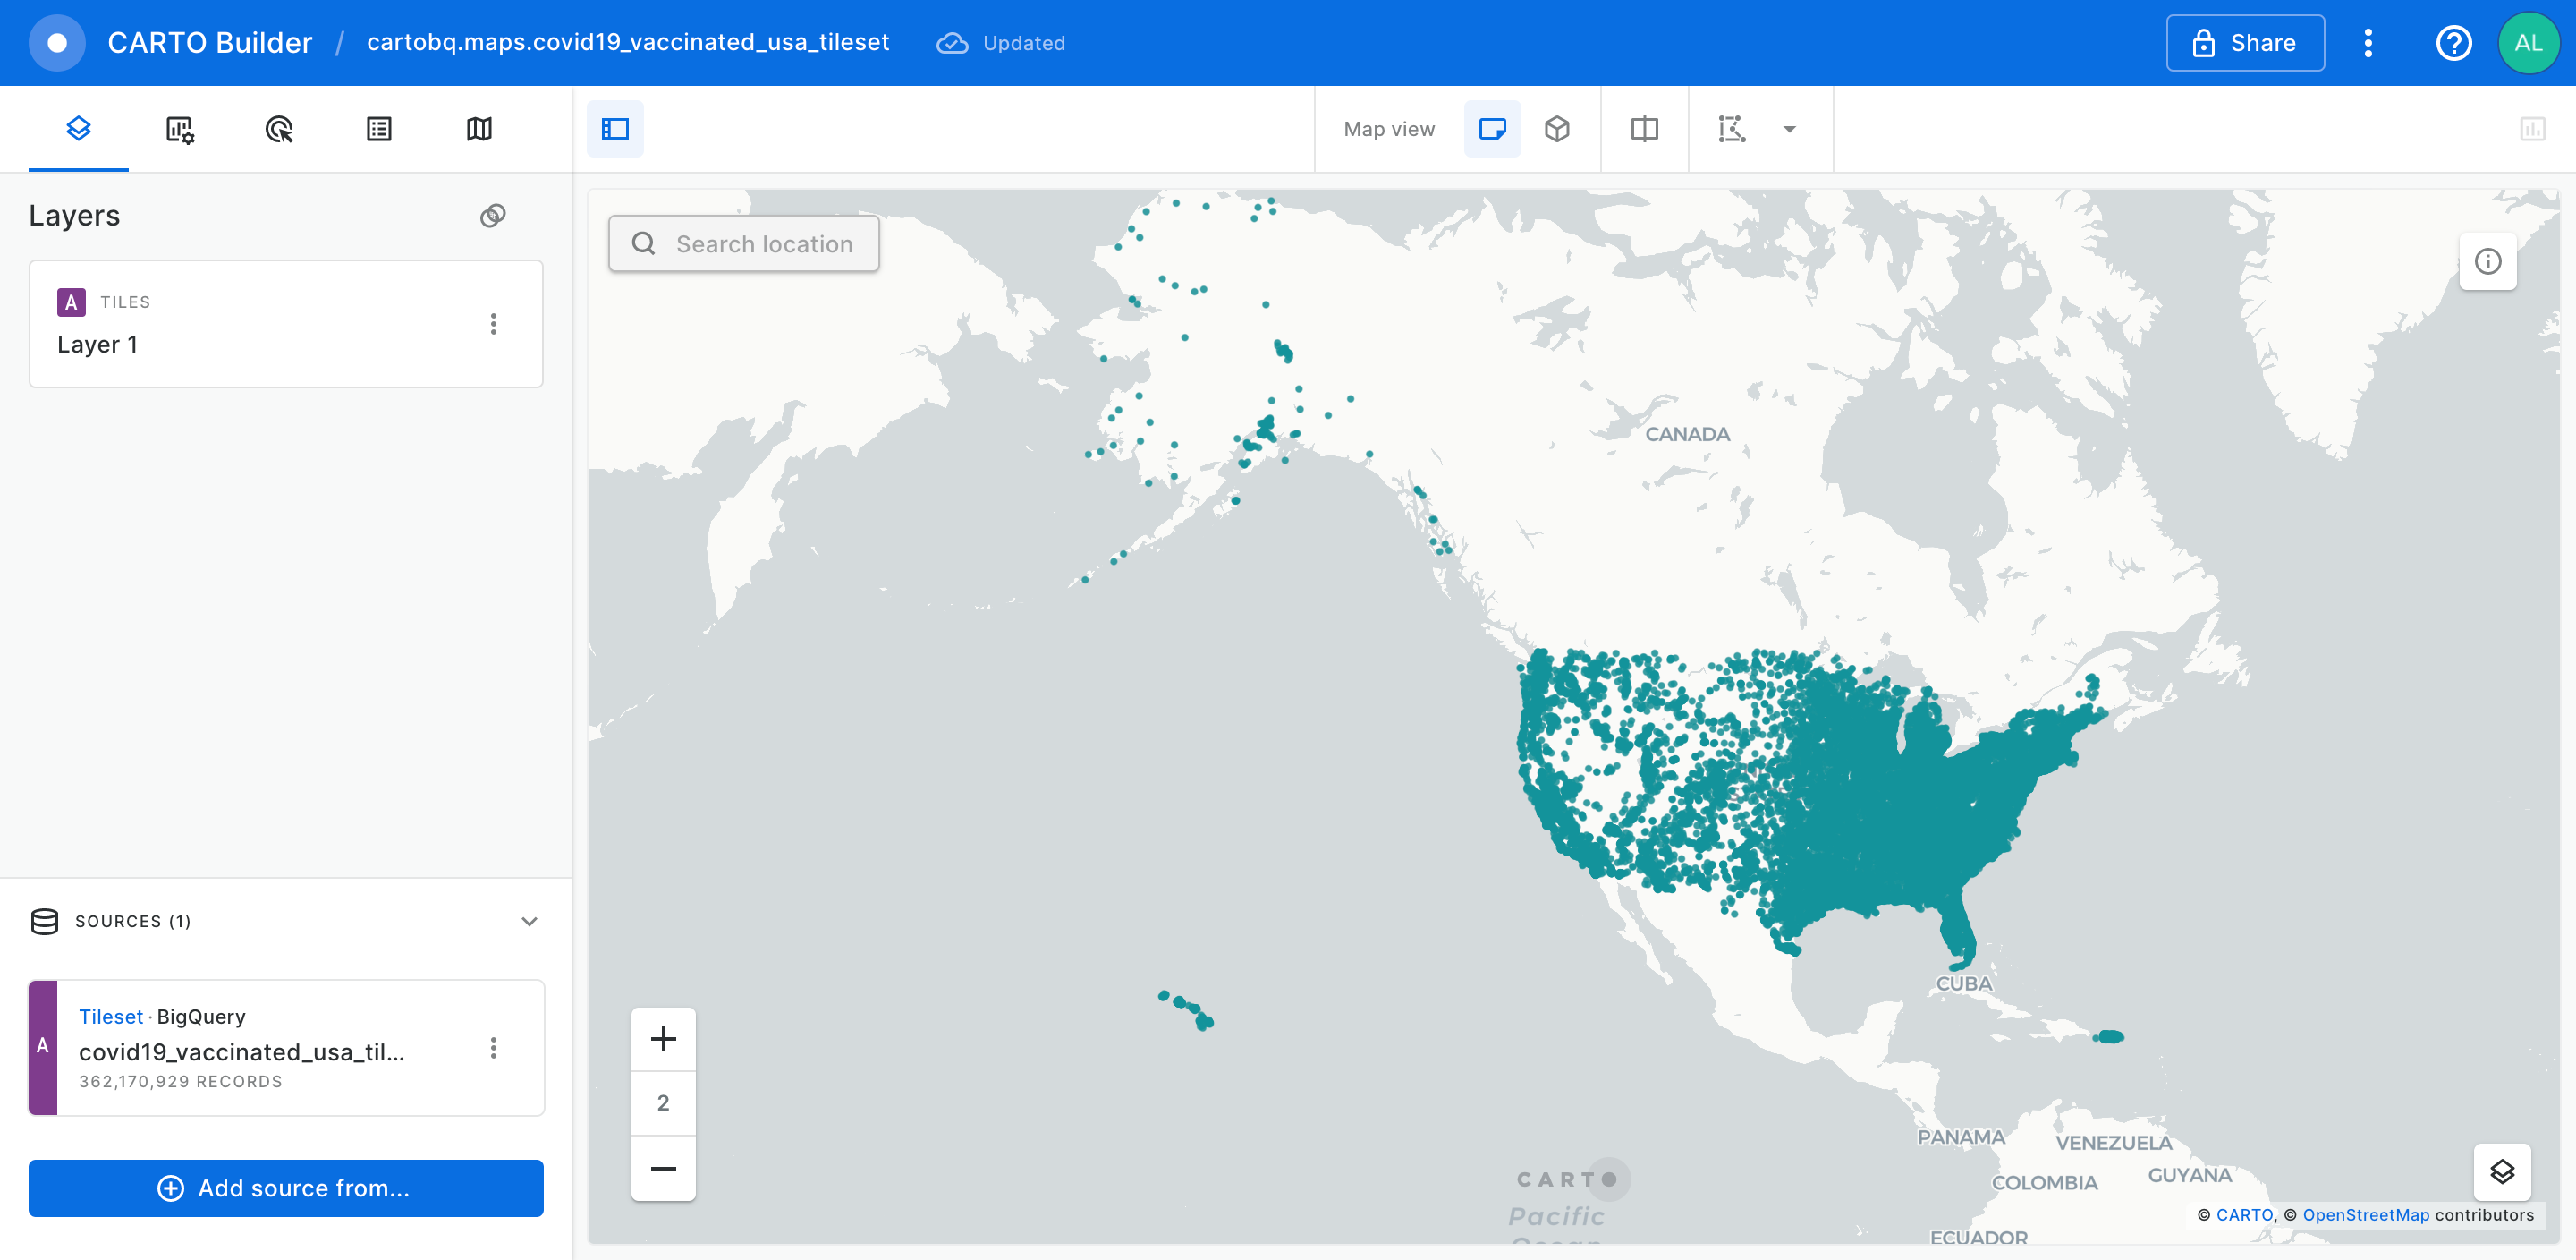Switch to 3D map view

(1556, 129)
